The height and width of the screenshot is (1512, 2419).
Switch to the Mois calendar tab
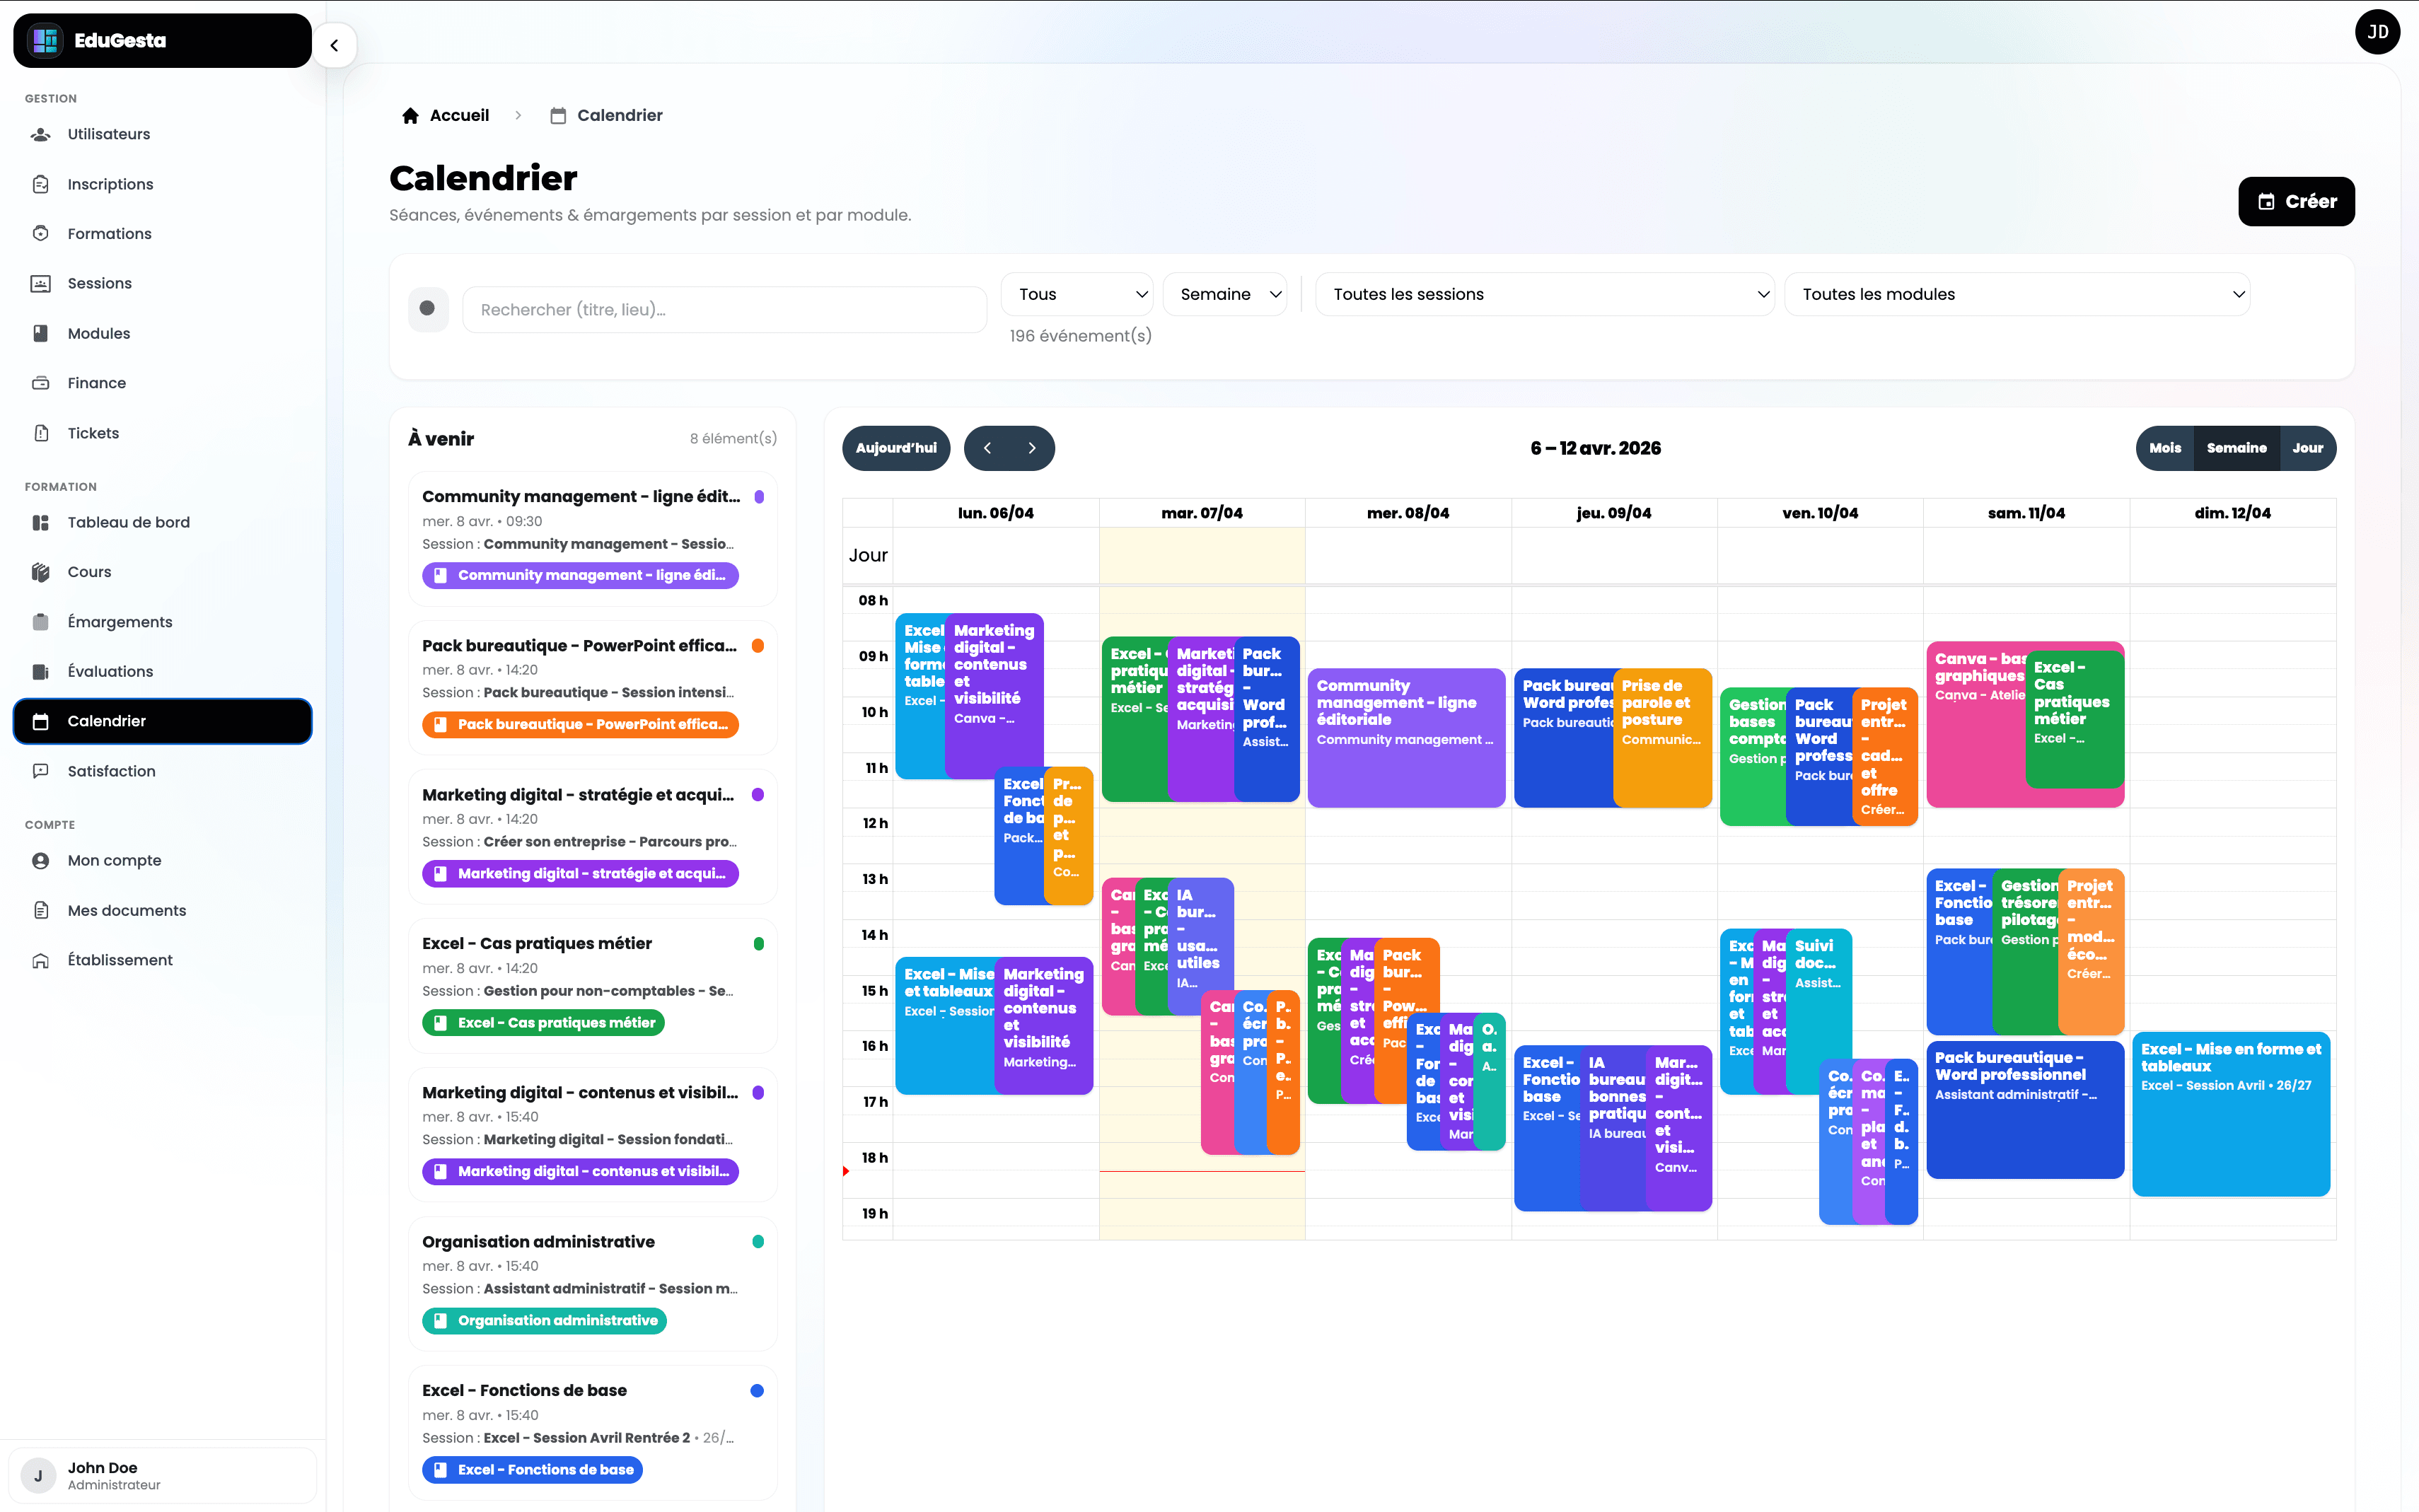pos(2165,448)
